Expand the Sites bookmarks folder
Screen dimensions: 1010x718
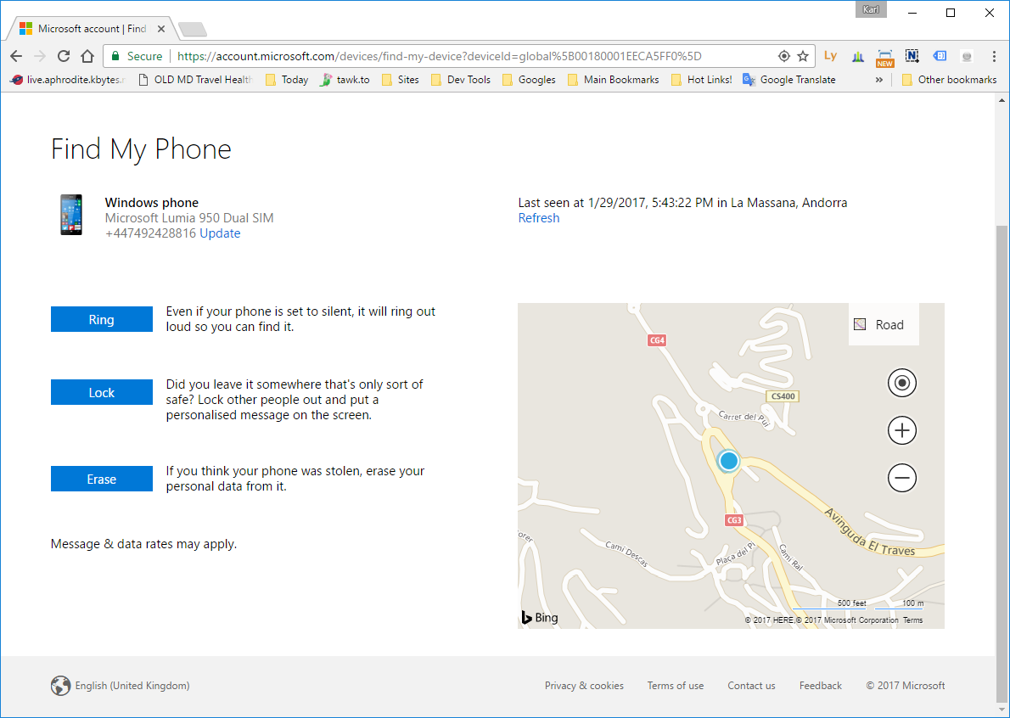pyautogui.click(x=401, y=80)
